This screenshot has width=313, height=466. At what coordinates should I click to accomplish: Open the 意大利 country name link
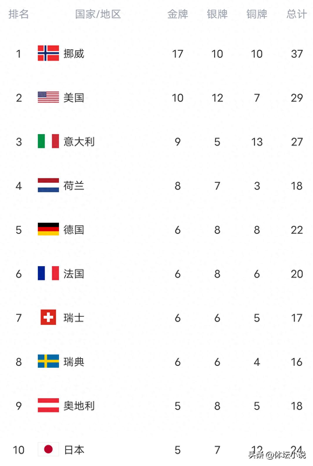pos(79,142)
